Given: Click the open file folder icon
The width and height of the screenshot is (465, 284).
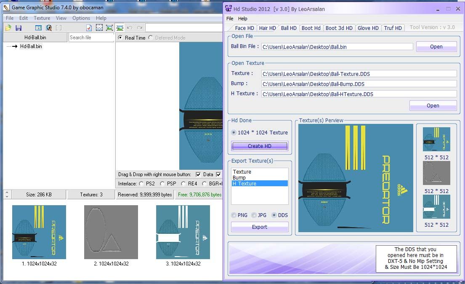Looking at the screenshot, I should tap(8, 28).
